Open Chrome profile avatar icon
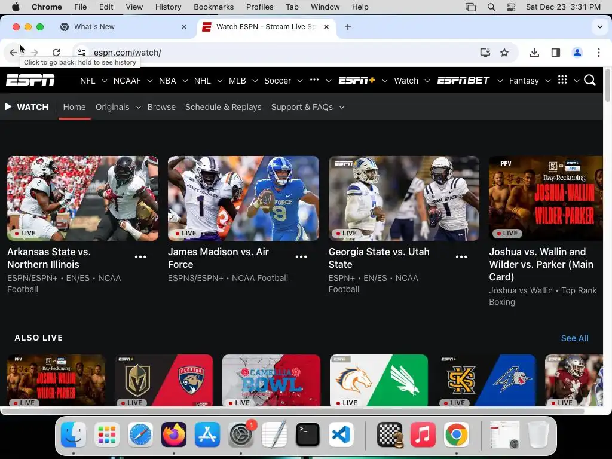The width and height of the screenshot is (612, 459). point(577,53)
